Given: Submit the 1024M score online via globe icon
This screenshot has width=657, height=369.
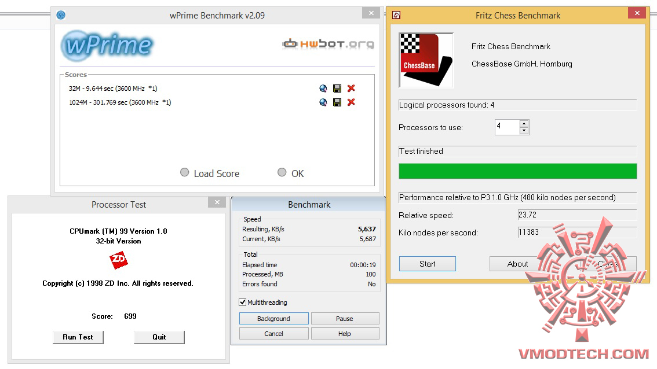Looking at the screenshot, I should point(323,102).
